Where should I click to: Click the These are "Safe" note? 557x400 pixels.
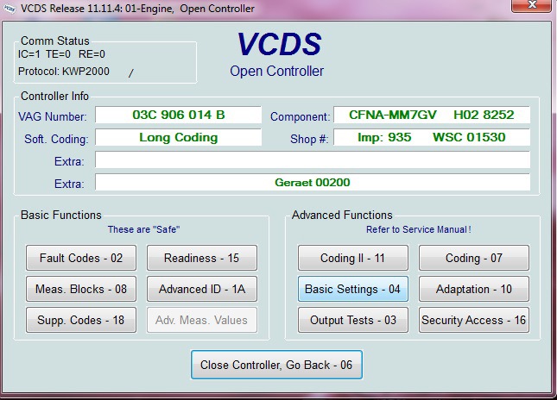click(143, 229)
